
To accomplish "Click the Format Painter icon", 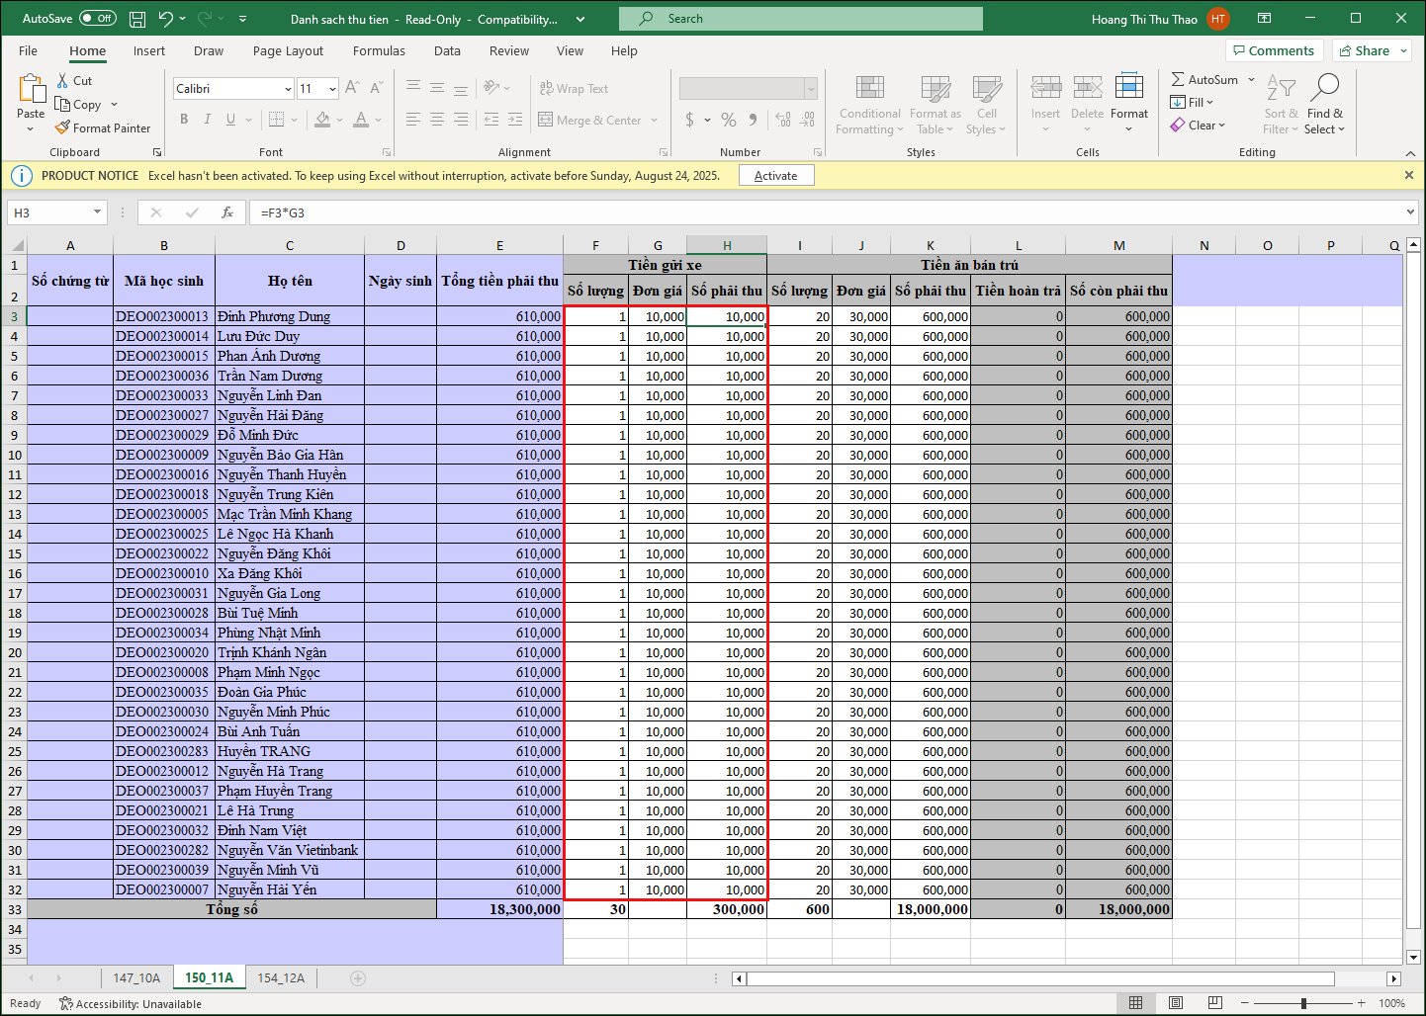I will (x=63, y=127).
